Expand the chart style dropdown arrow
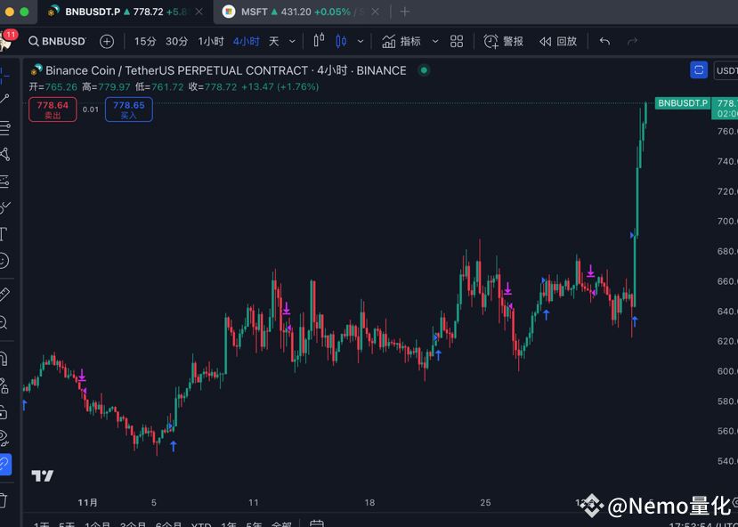738x527 pixels. [x=361, y=42]
